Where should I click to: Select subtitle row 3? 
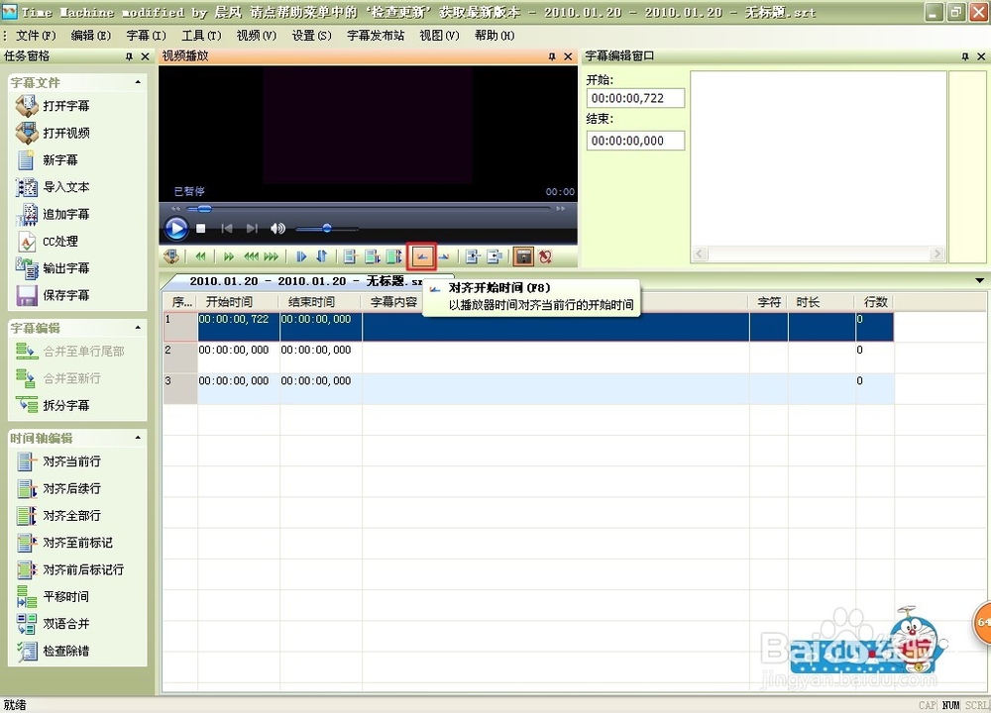tap(528, 388)
